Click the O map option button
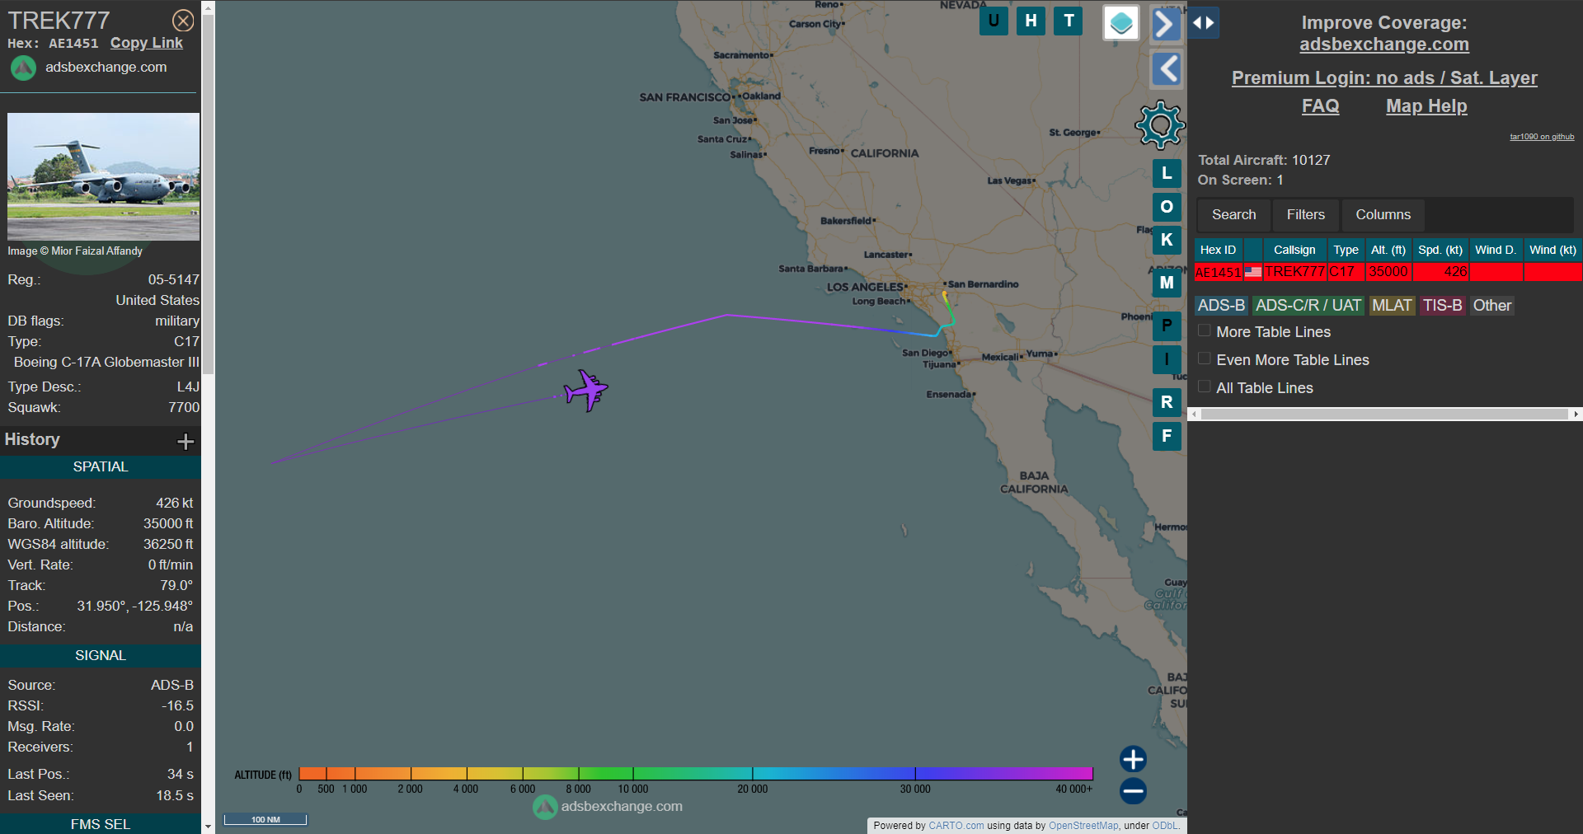Viewport: 1583px width, 834px height. tap(1167, 207)
